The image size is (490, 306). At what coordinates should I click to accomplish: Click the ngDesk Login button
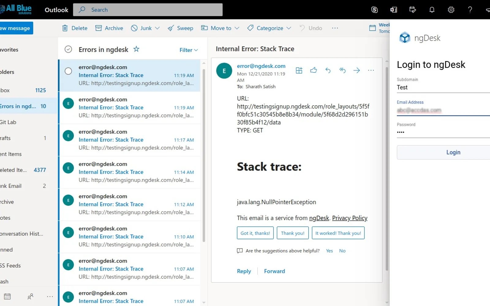tap(443, 152)
